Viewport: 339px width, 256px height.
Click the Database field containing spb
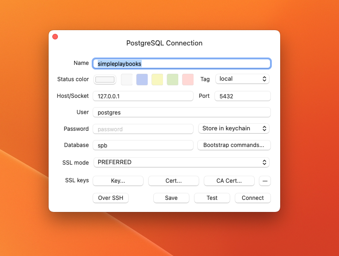click(x=143, y=145)
